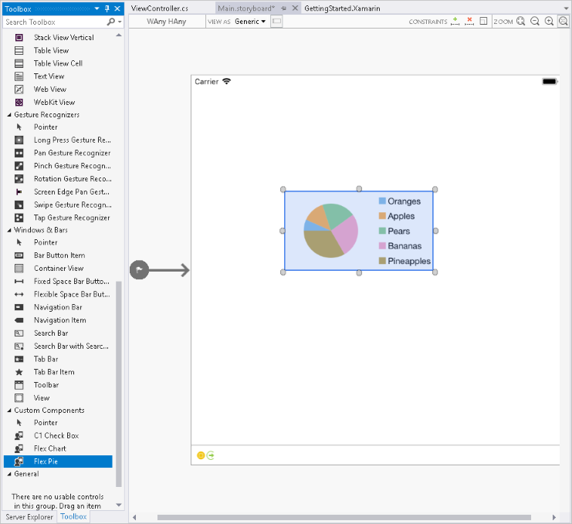Switch to the ViewController.cs tab
This screenshot has width=572, height=524.
160,8
